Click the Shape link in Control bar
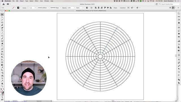181x102 pixels. click(115, 8)
